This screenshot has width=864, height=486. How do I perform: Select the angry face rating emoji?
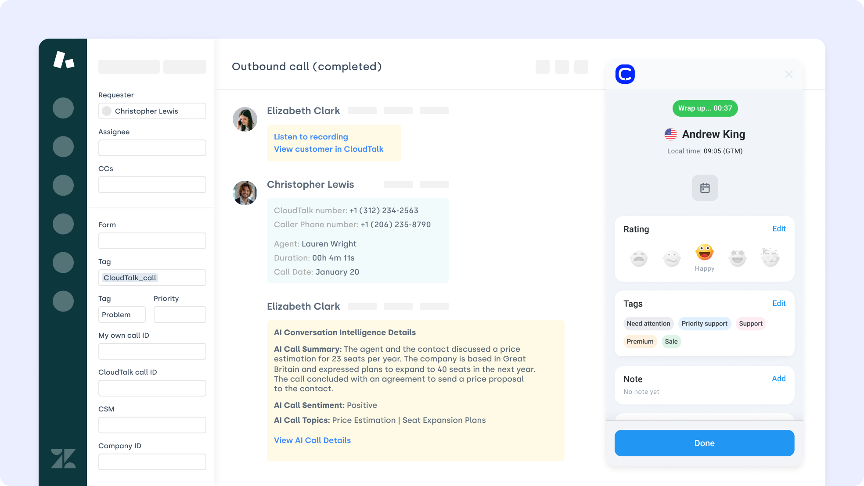point(639,258)
